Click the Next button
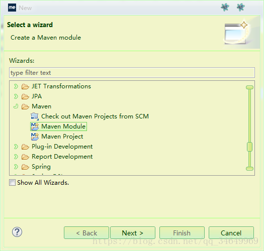Viewport: 264px width, 251px height. [133, 232]
